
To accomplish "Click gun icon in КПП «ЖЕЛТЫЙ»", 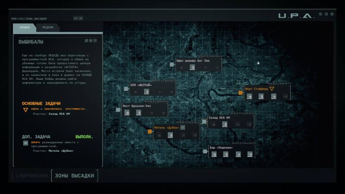I will (171, 92).
